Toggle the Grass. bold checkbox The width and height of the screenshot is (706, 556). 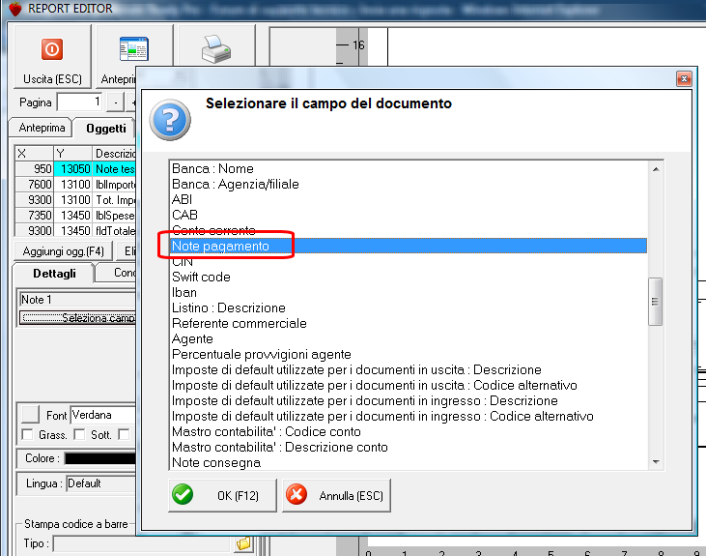point(27,435)
